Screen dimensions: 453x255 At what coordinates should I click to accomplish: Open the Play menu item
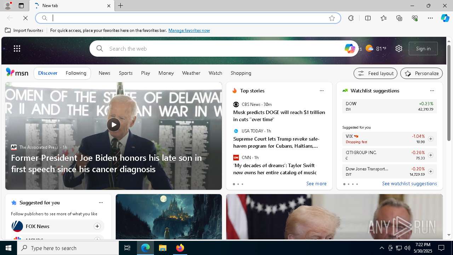(x=145, y=73)
